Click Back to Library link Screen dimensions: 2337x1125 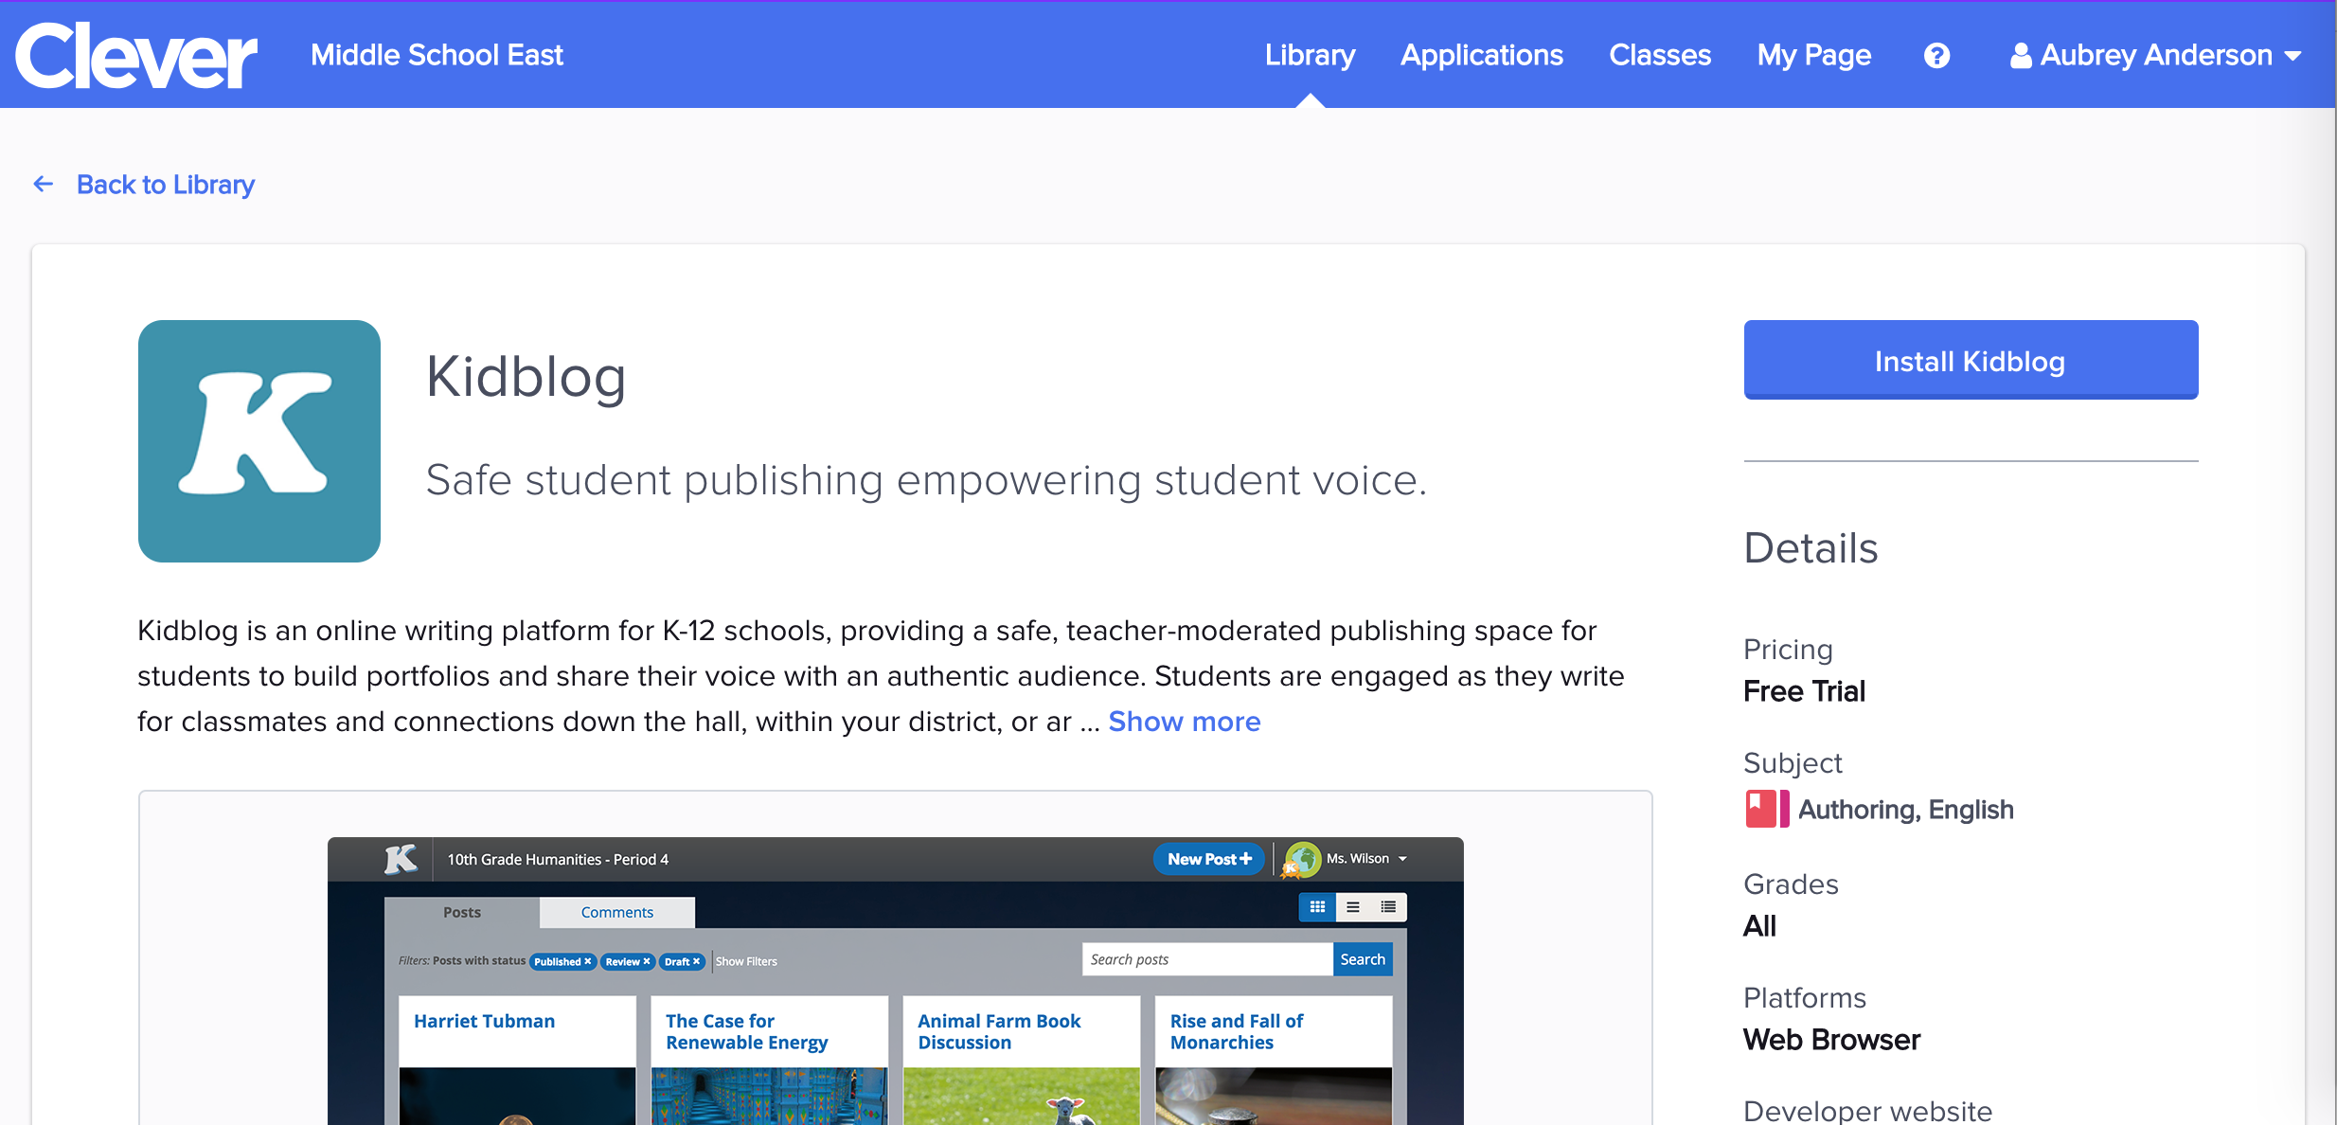pyautogui.click(x=166, y=184)
